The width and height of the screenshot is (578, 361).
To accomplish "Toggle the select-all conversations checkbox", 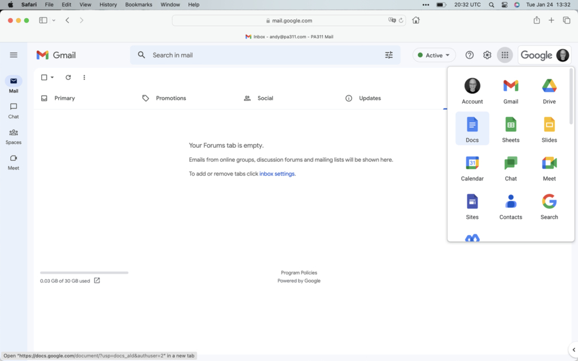I will (45, 77).
